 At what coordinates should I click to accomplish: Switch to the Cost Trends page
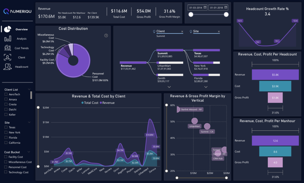[21, 48]
